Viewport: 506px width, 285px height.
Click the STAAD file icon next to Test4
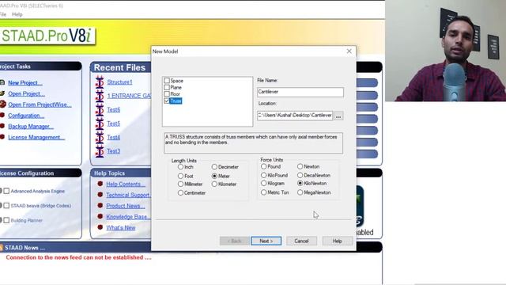click(x=100, y=138)
